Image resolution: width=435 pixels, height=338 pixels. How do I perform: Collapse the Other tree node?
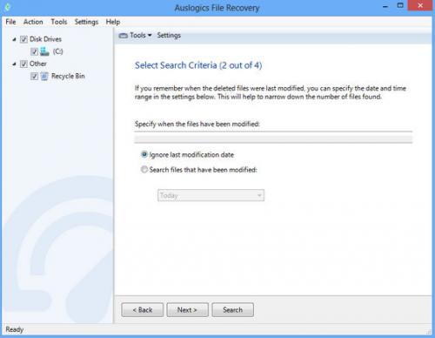pos(14,64)
